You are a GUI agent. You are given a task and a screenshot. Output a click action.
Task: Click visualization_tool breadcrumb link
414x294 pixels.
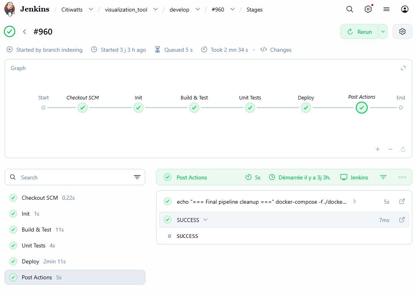click(x=126, y=10)
